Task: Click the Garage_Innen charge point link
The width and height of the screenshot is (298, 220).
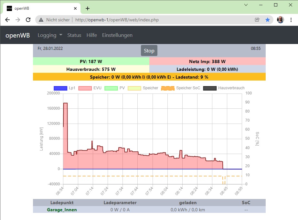Action: (62, 210)
